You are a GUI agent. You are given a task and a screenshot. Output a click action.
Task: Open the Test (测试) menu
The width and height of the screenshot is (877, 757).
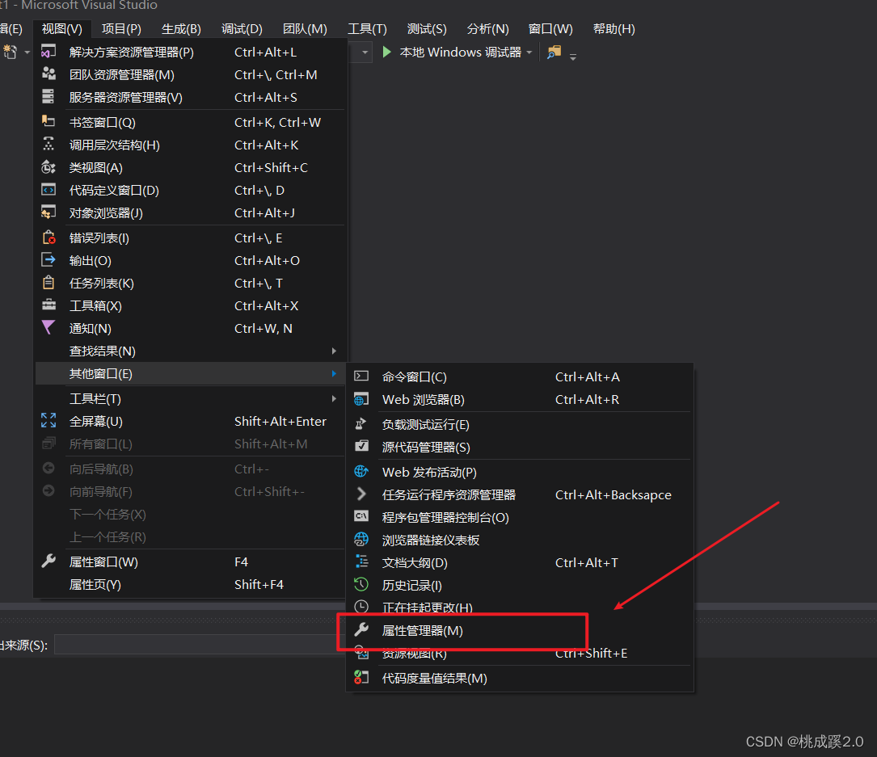tap(427, 28)
